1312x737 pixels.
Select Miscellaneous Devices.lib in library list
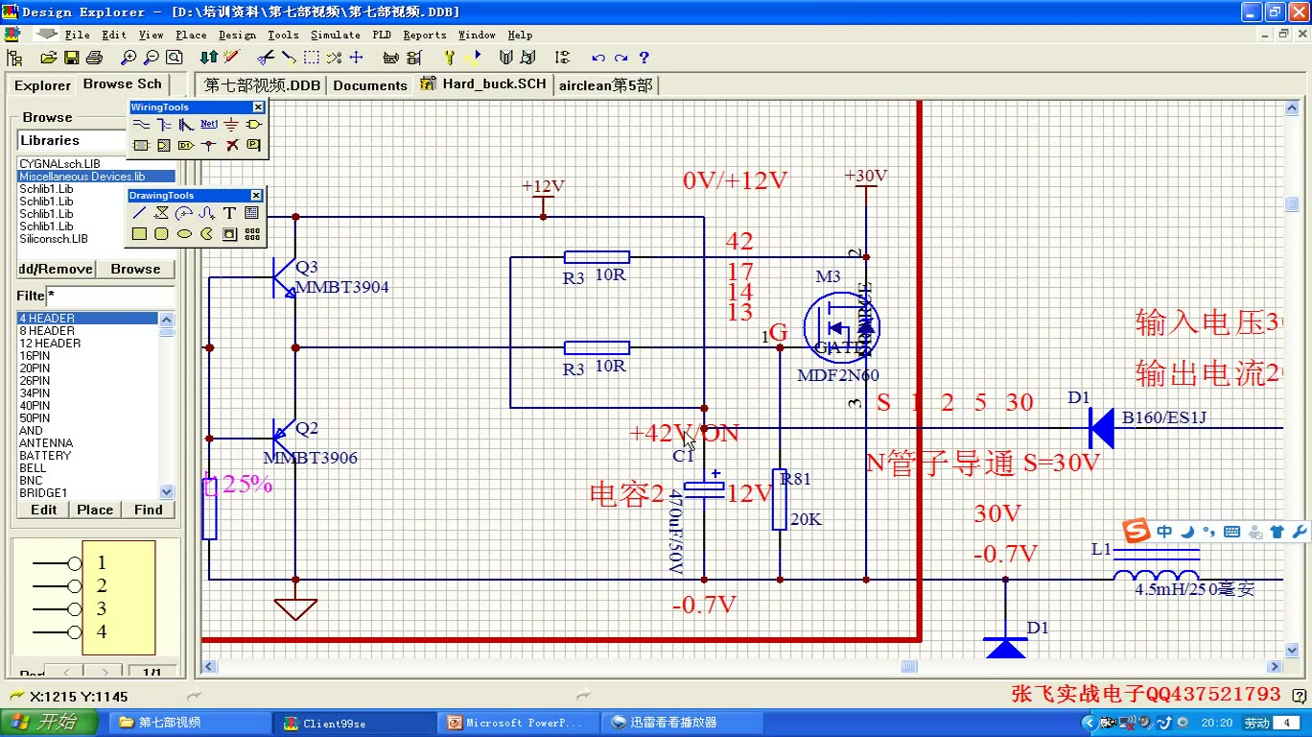point(96,177)
